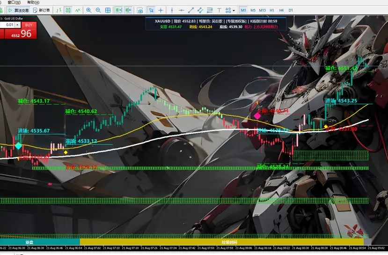Toggle chart auto scroll

click(x=119, y=10)
